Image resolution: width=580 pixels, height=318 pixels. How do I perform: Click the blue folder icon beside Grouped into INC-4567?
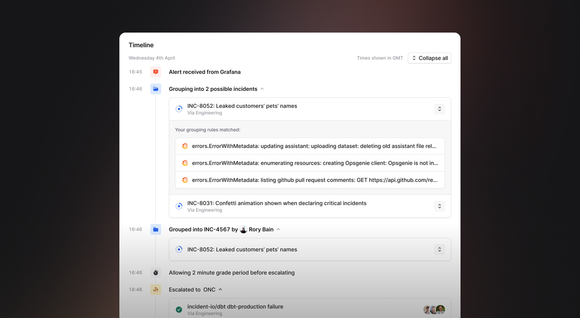tap(155, 229)
